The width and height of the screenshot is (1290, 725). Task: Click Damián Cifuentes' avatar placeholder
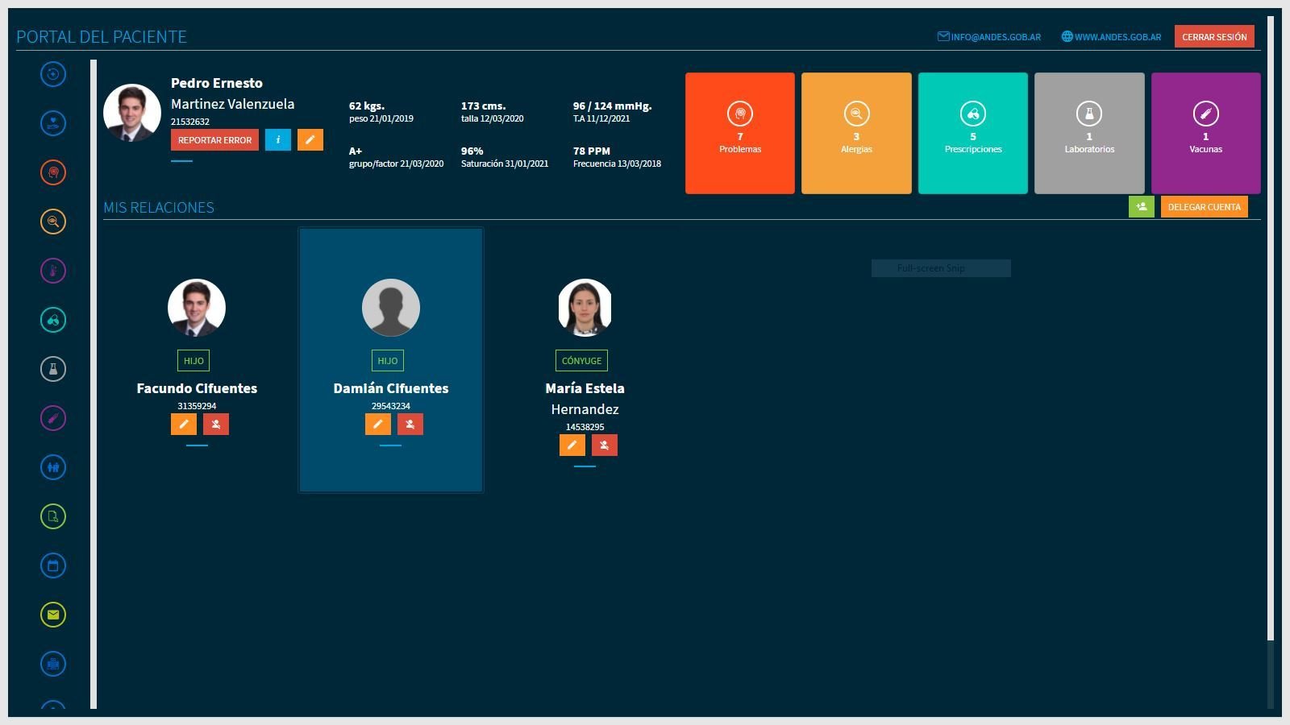point(391,308)
